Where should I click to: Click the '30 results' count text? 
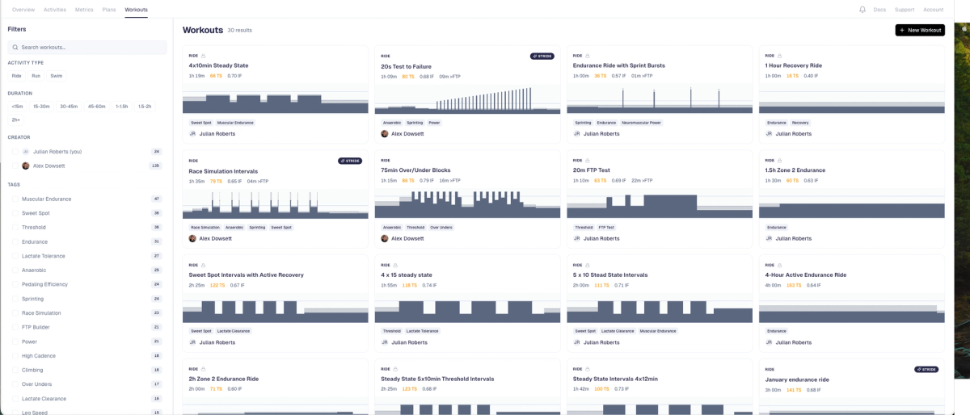click(240, 30)
